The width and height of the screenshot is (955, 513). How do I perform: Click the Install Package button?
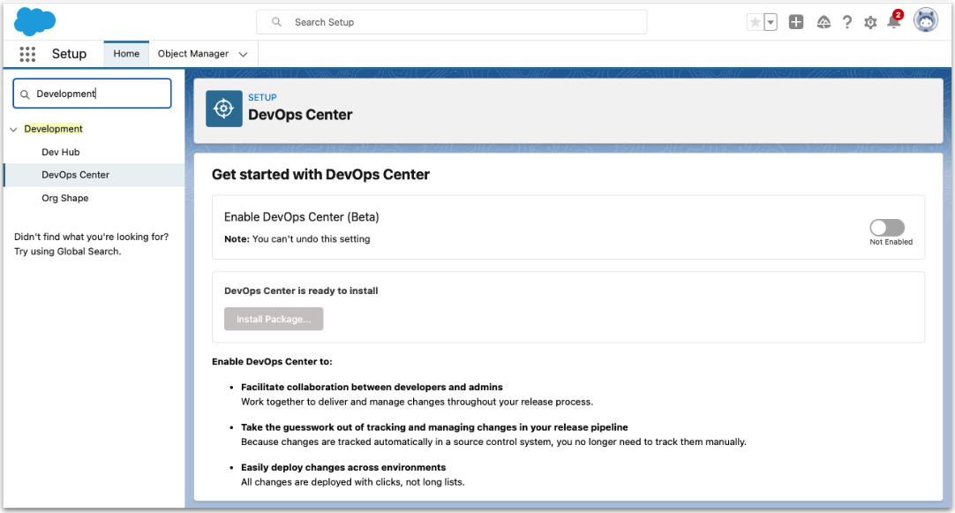(274, 319)
